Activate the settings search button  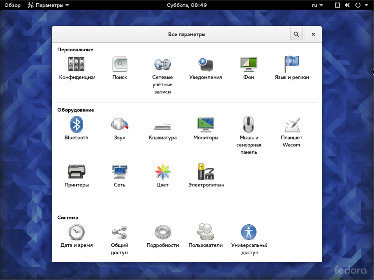tap(296, 34)
